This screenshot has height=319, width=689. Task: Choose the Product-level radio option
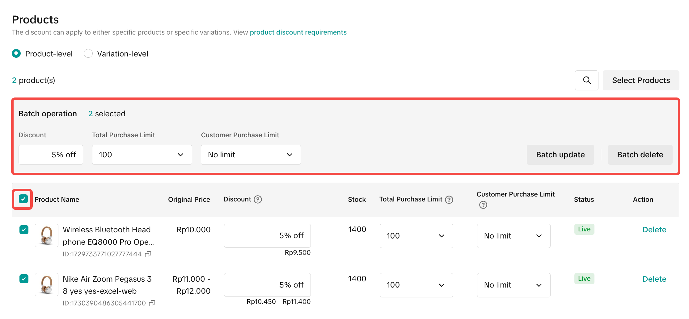[16, 54]
